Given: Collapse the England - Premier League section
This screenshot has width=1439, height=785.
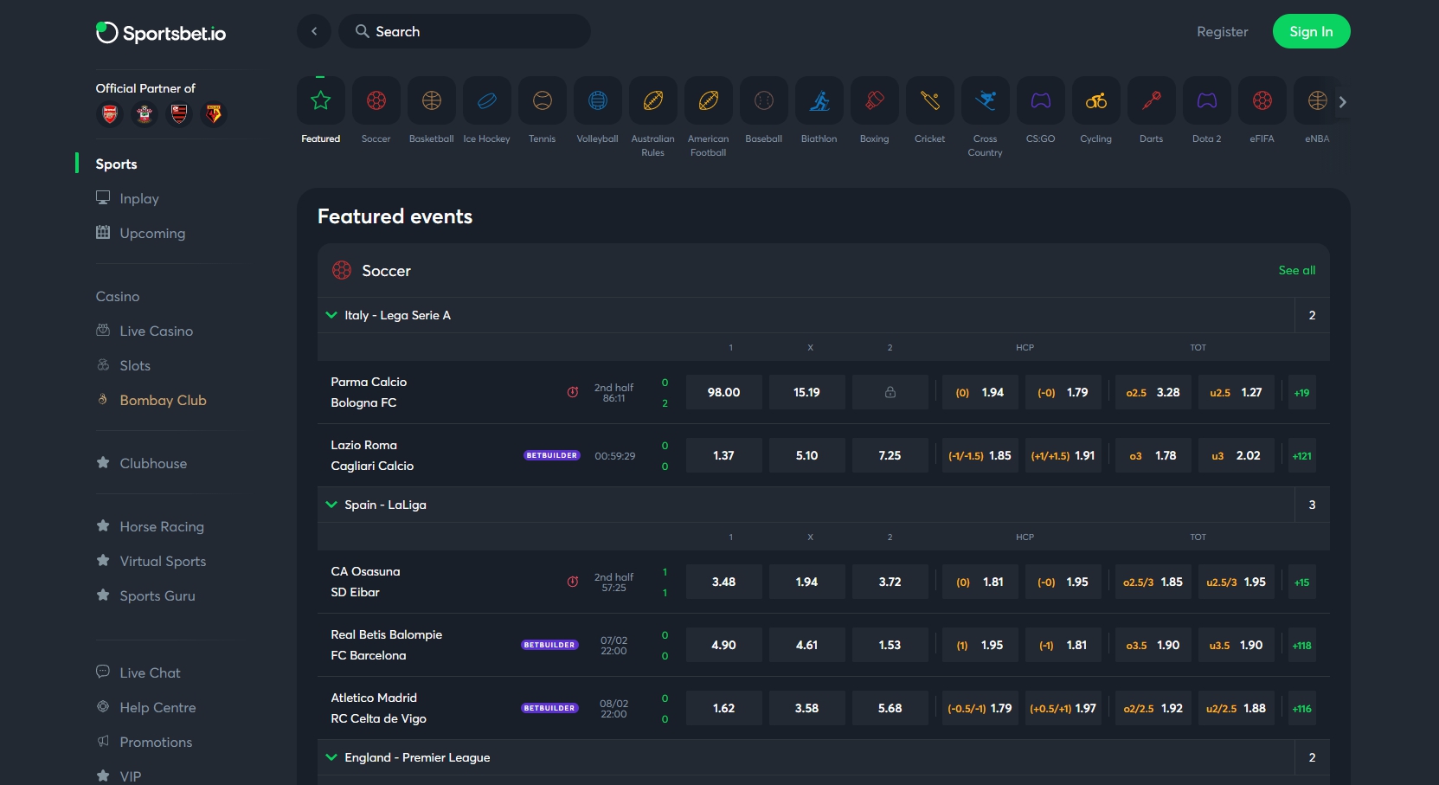Looking at the screenshot, I should [x=331, y=757].
